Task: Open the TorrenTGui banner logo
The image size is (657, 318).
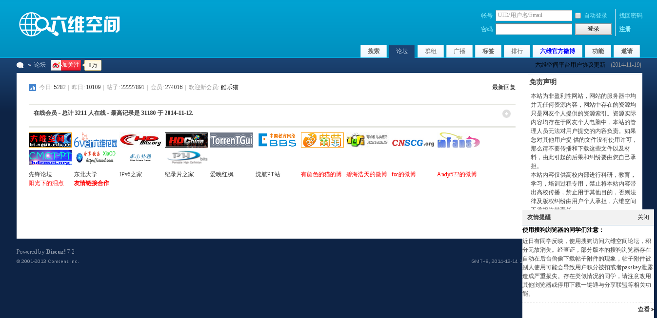Action: [232, 140]
